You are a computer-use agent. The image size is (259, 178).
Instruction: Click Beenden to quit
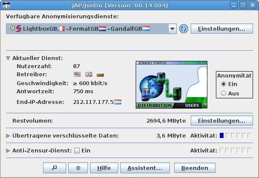[195, 168]
